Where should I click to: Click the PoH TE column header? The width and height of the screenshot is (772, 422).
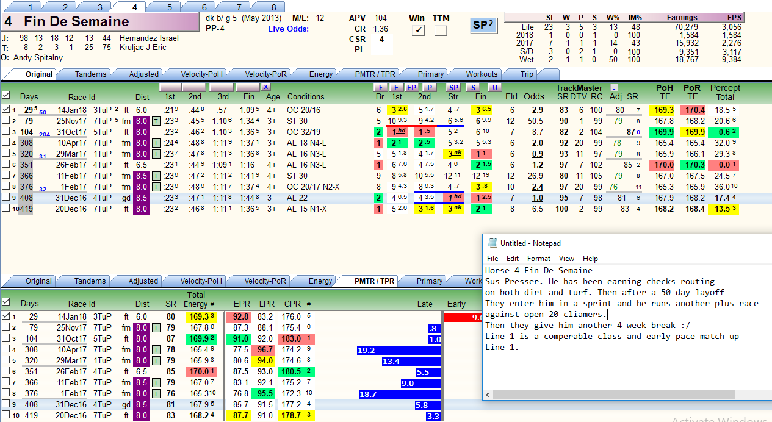point(664,92)
